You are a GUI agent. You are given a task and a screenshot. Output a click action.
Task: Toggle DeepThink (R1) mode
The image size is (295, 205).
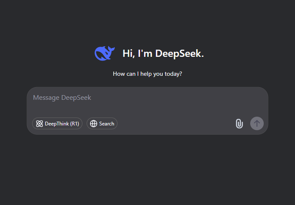coord(57,123)
